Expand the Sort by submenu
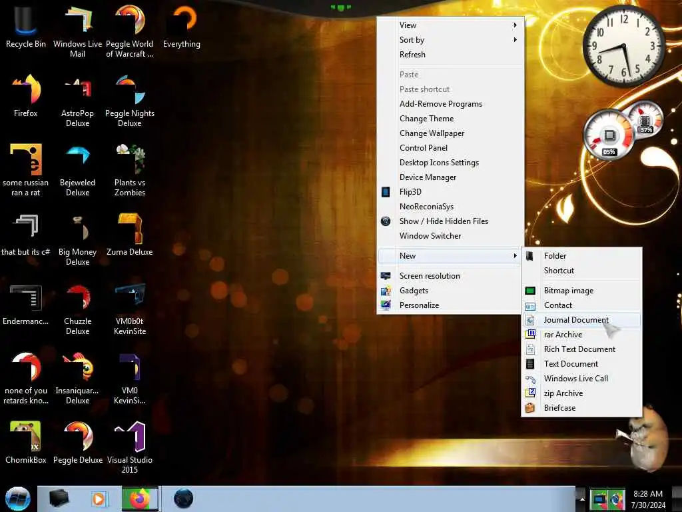 pos(451,40)
